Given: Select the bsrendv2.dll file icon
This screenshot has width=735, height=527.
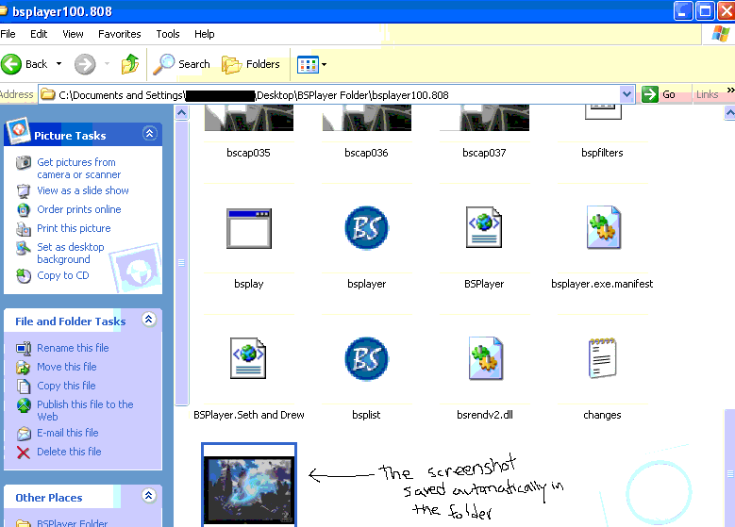Looking at the screenshot, I should click(486, 358).
